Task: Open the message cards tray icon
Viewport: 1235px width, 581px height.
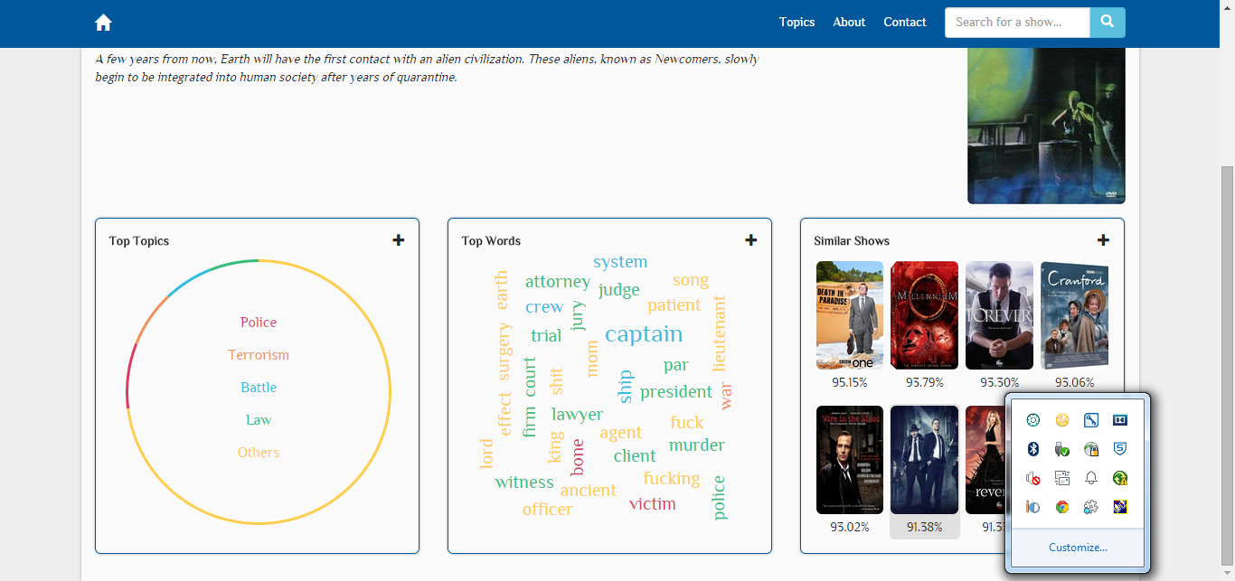Action: [x=1062, y=478]
